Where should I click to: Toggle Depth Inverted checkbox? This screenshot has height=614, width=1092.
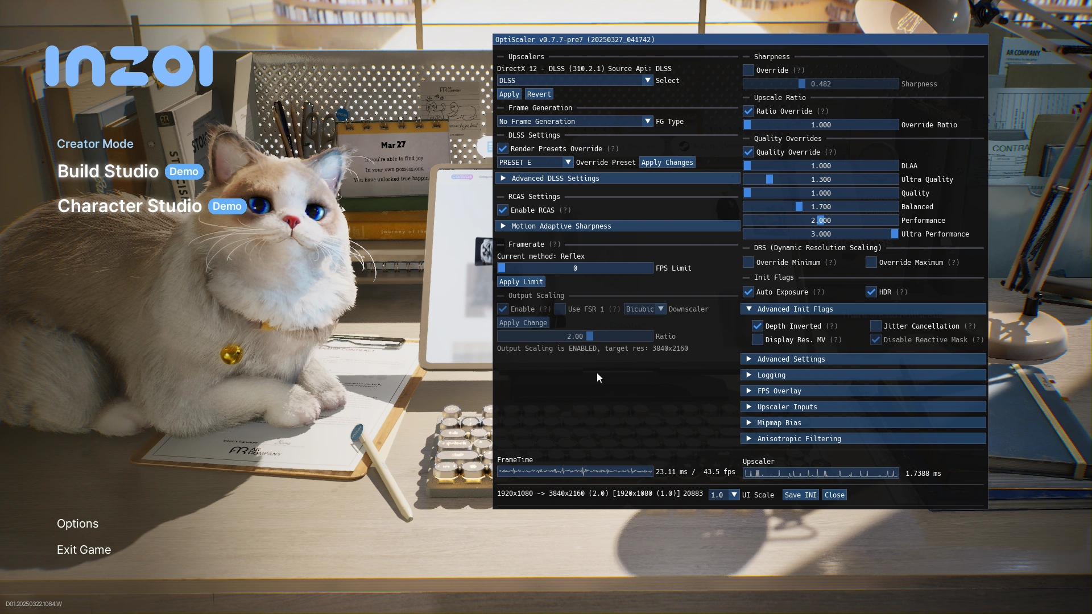(x=758, y=326)
